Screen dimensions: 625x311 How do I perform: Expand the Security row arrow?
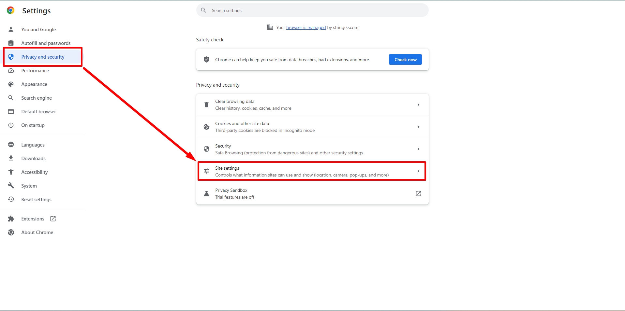point(418,149)
